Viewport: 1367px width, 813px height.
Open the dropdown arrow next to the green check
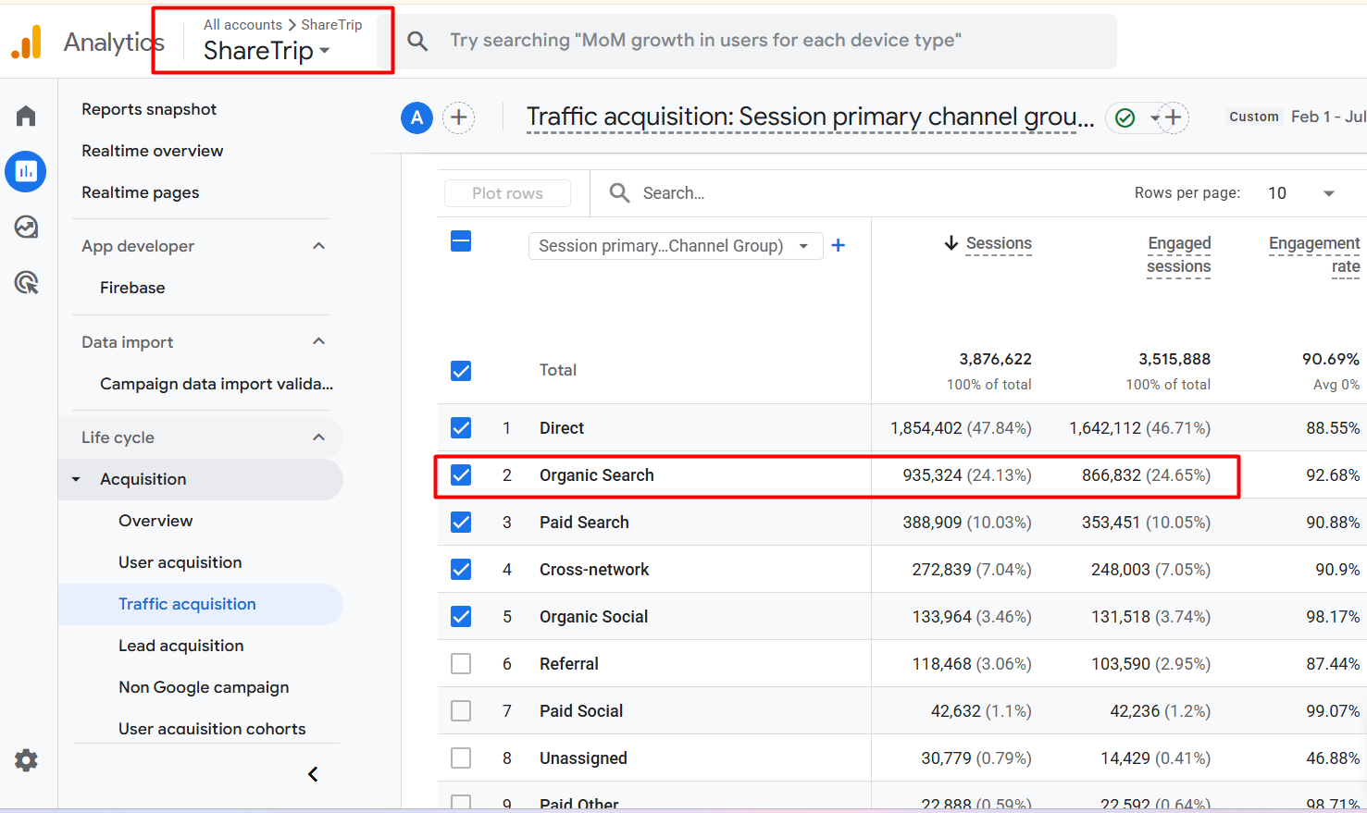click(1154, 118)
